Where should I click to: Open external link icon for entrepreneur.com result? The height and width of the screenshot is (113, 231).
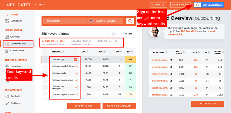pyautogui.click(x=171, y=95)
